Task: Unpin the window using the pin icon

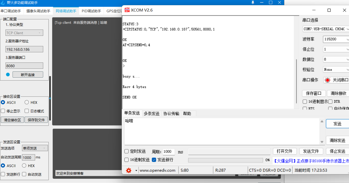Action: click(253, 3)
